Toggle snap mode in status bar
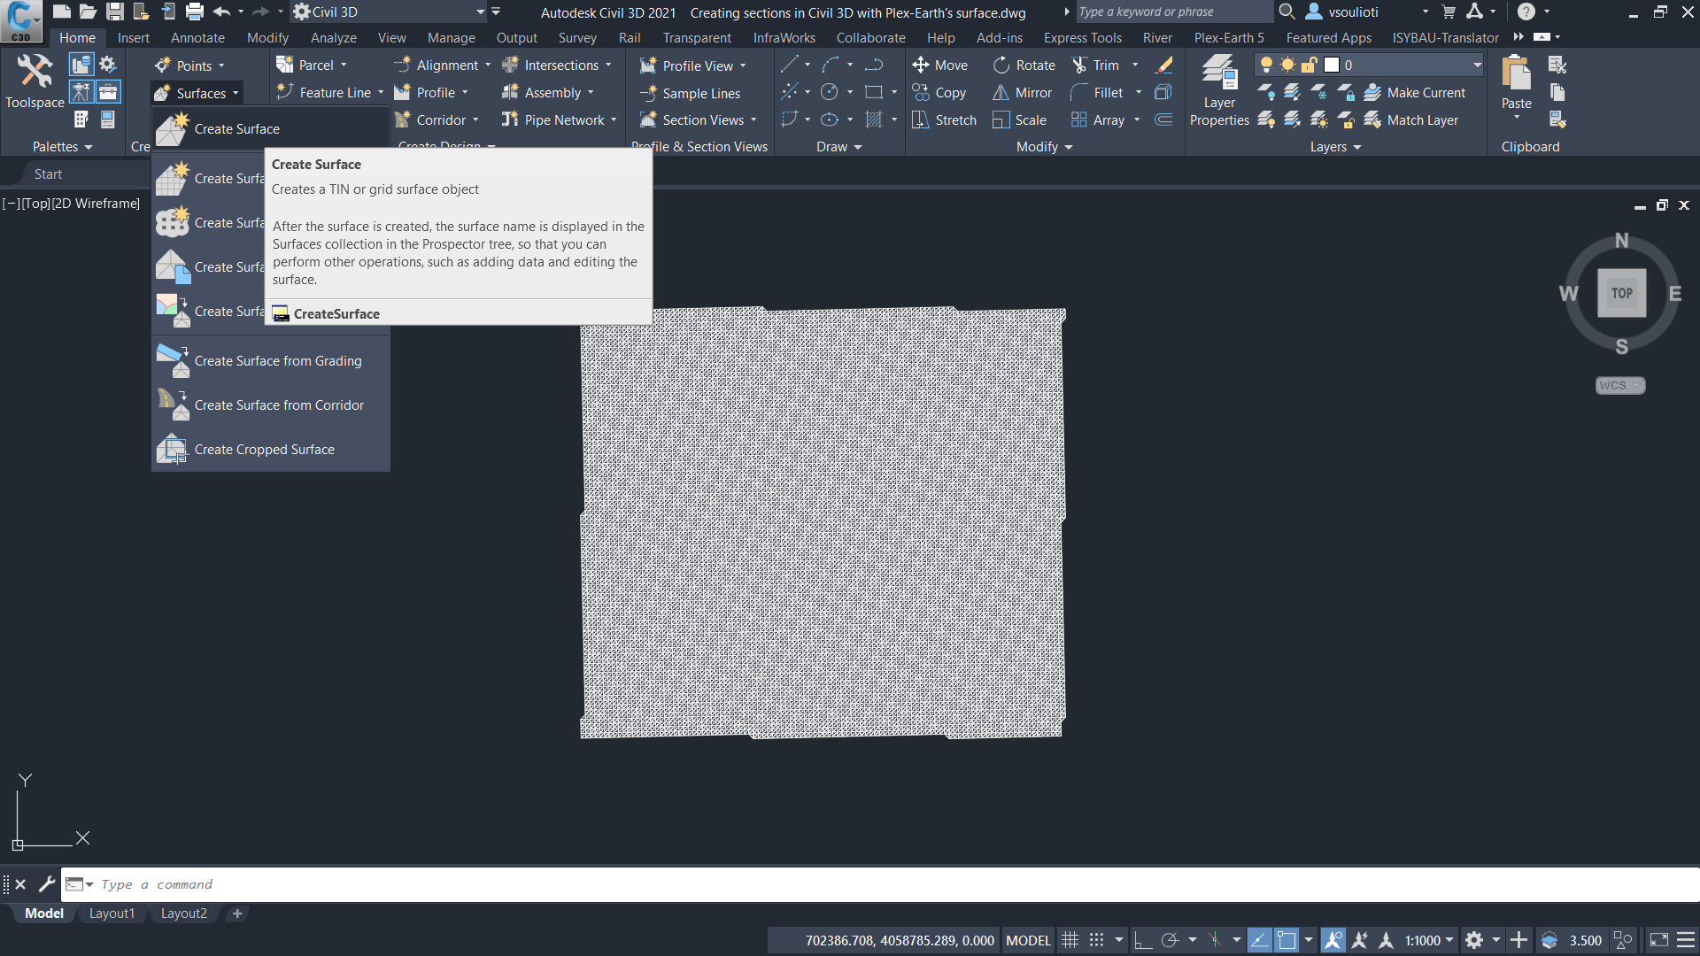This screenshot has width=1700, height=956. click(x=1096, y=940)
